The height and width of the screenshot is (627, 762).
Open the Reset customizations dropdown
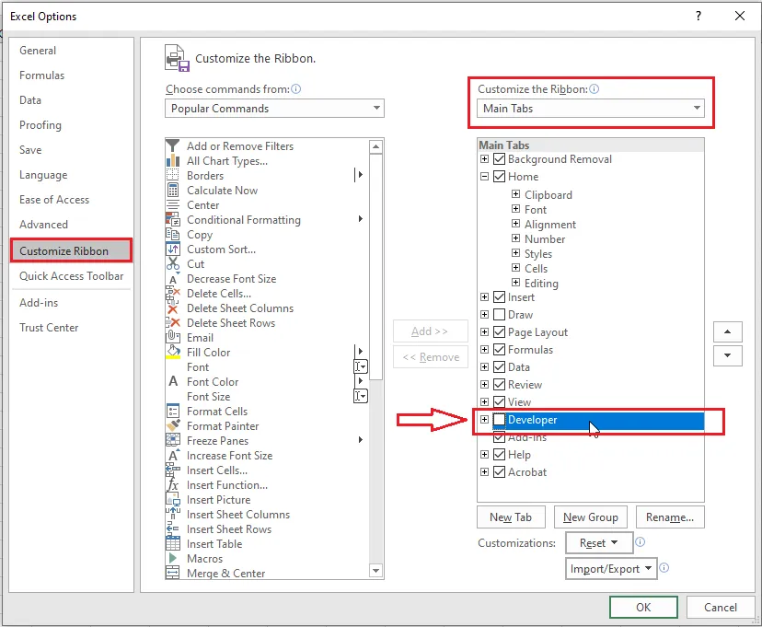(x=599, y=543)
